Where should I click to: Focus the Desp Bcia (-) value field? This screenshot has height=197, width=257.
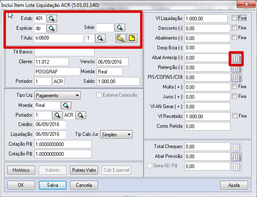[207, 48]
